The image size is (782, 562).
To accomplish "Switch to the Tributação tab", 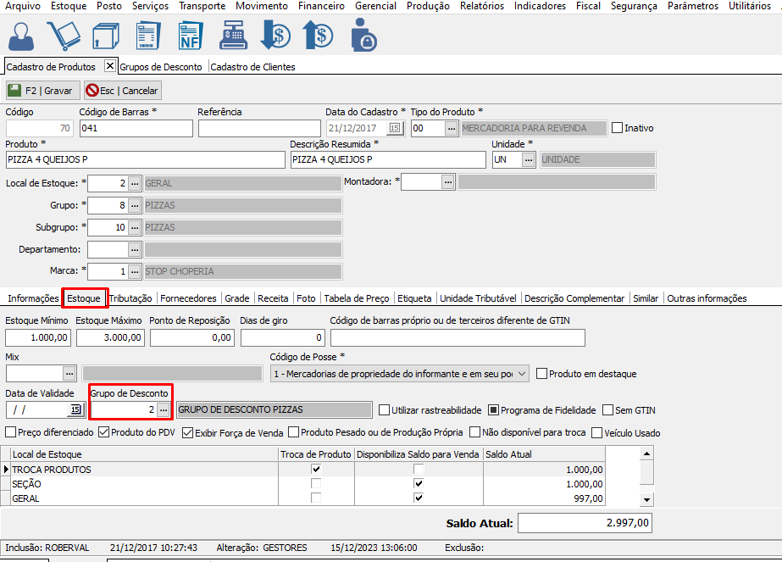I will coord(131,298).
